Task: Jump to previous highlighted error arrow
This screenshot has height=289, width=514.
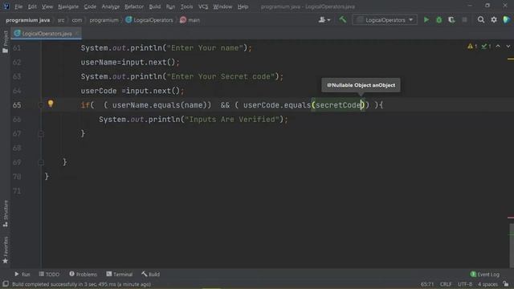Action: tap(498, 47)
